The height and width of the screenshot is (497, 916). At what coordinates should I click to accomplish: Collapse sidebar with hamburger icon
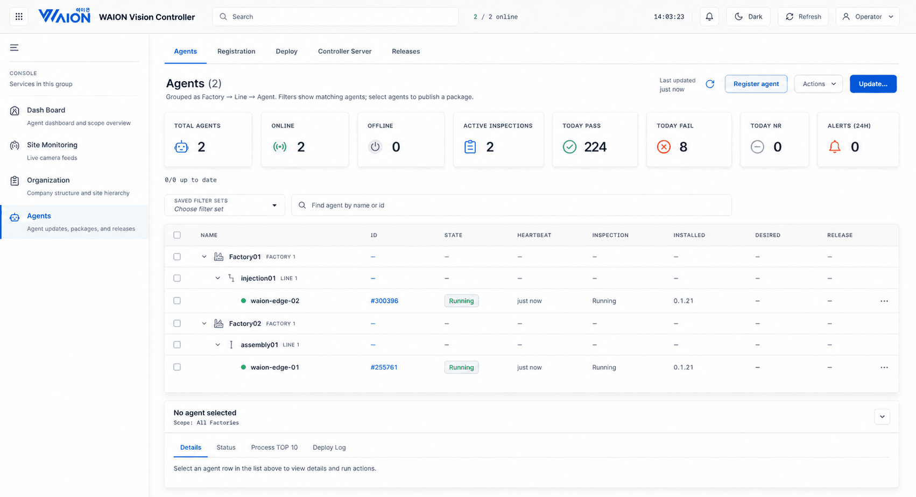coord(15,48)
